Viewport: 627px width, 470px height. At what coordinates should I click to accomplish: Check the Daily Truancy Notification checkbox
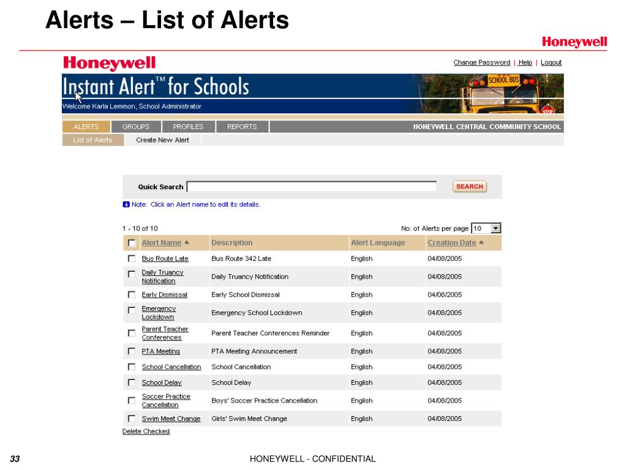click(x=132, y=274)
